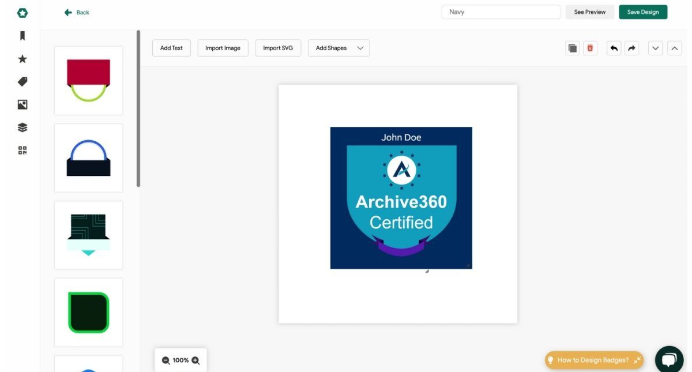
Task: Zoom out using the minus magnifier
Action: (x=166, y=360)
